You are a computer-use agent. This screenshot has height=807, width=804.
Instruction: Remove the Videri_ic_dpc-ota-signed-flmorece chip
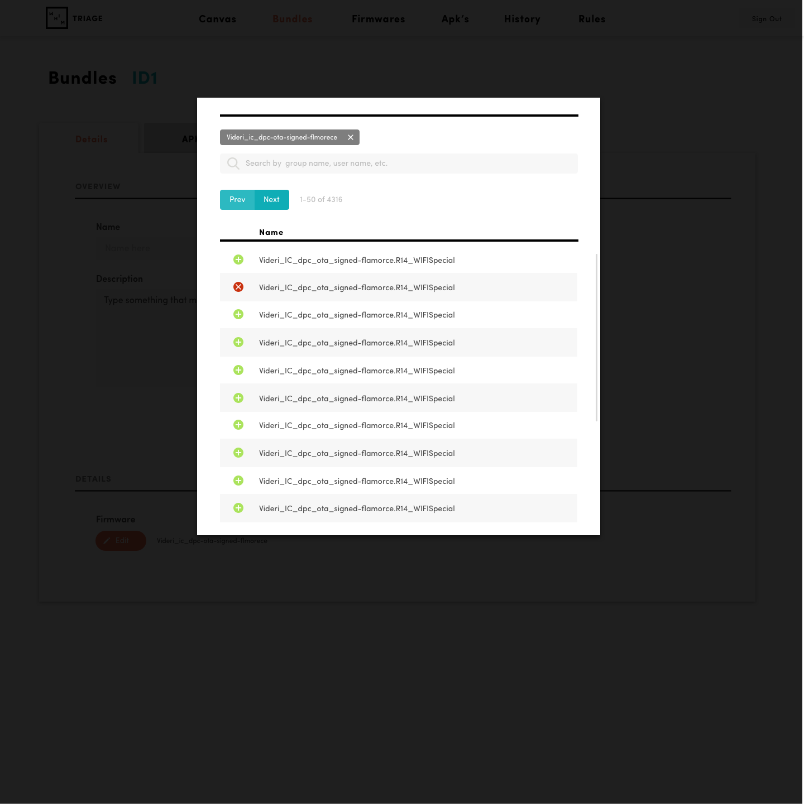click(x=351, y=137)
